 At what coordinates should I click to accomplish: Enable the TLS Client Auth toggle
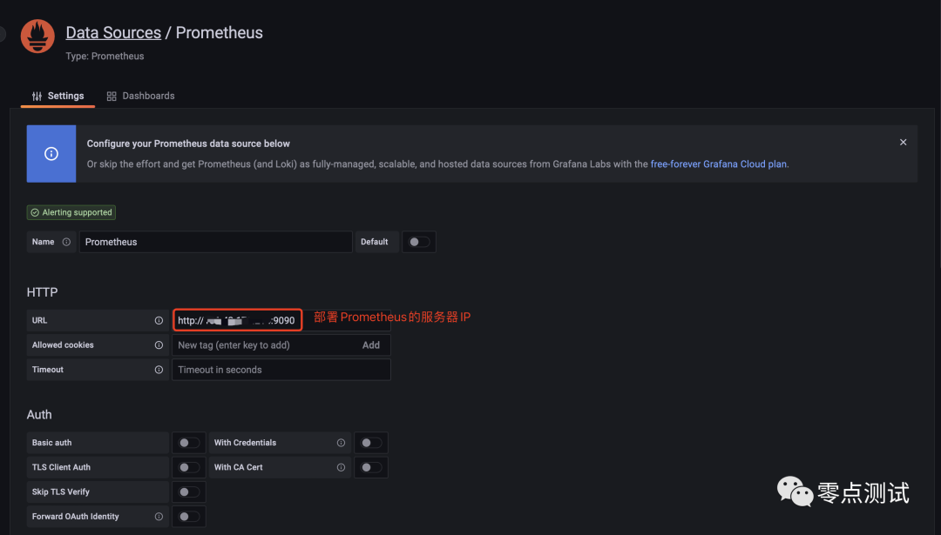tap(189, 467)
